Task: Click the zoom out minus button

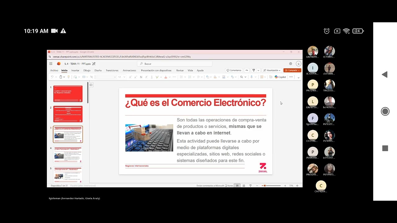Action: (257, 186)
